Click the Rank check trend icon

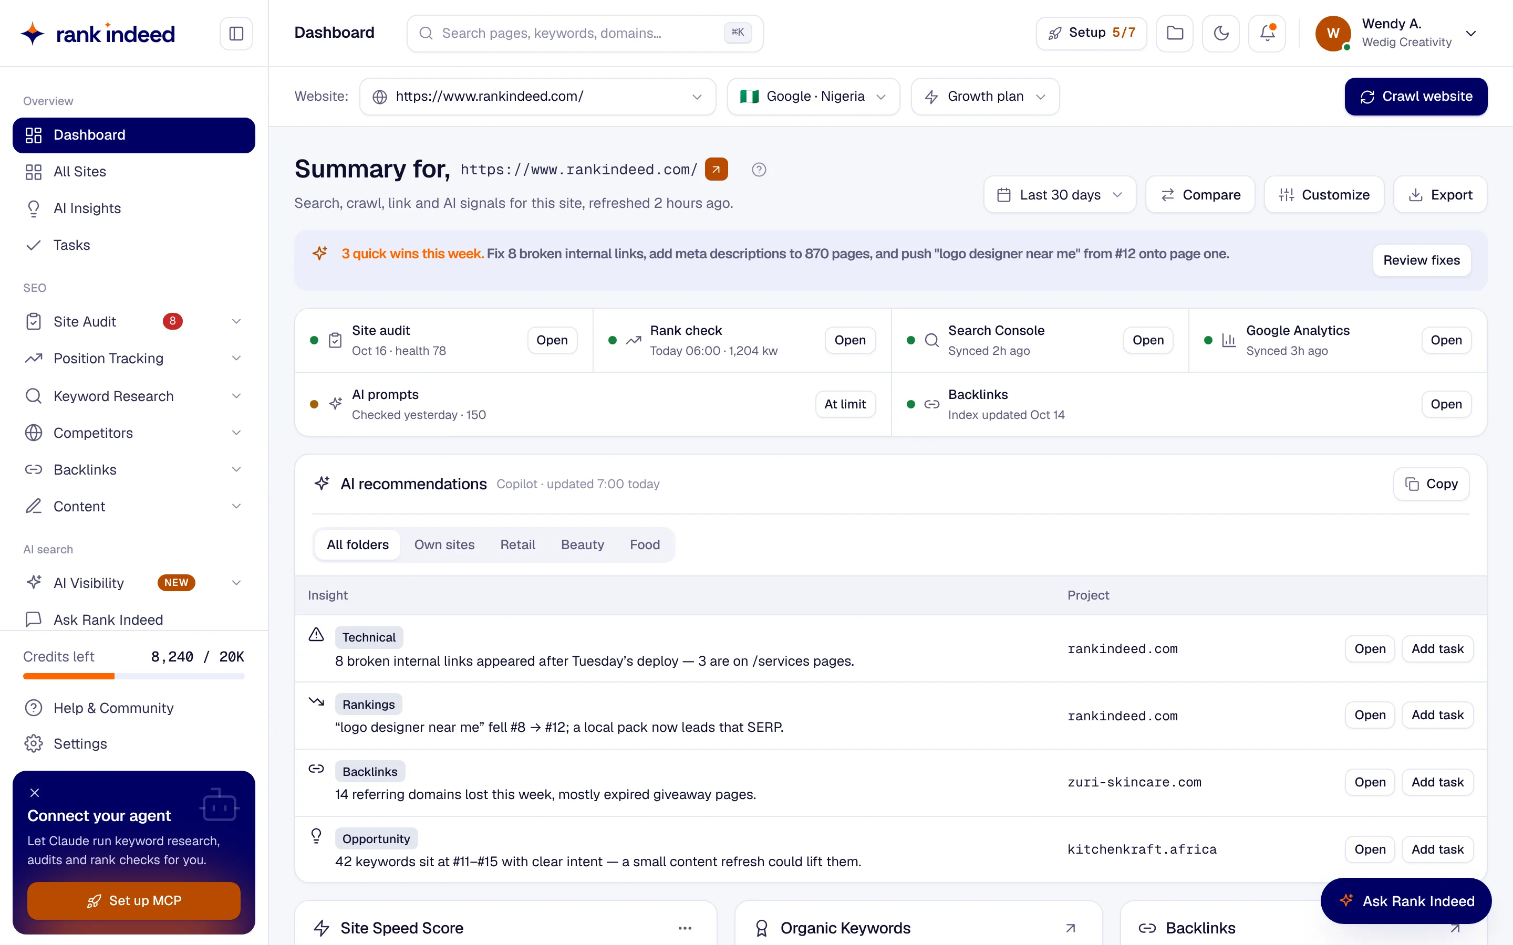click(x=634, y=340)
